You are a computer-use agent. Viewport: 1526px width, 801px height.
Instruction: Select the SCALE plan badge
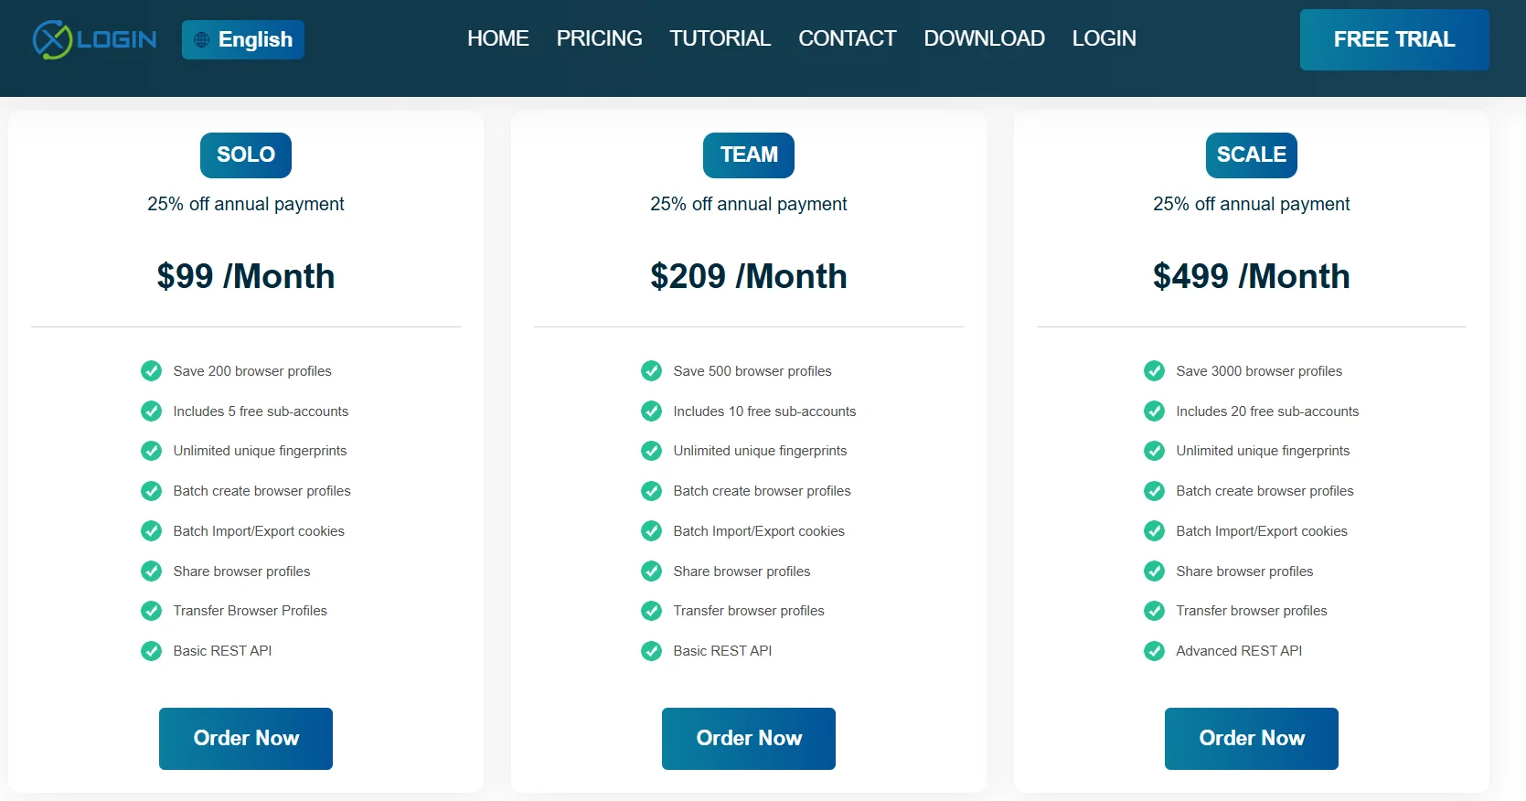click(x=1252, y=155)
